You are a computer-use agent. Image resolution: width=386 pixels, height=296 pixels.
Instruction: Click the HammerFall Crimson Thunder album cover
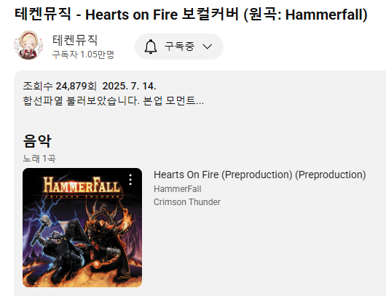[x=82, y=228]
